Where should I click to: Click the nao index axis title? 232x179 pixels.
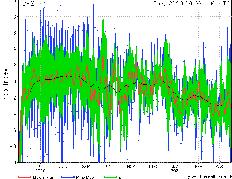(5, 84)
